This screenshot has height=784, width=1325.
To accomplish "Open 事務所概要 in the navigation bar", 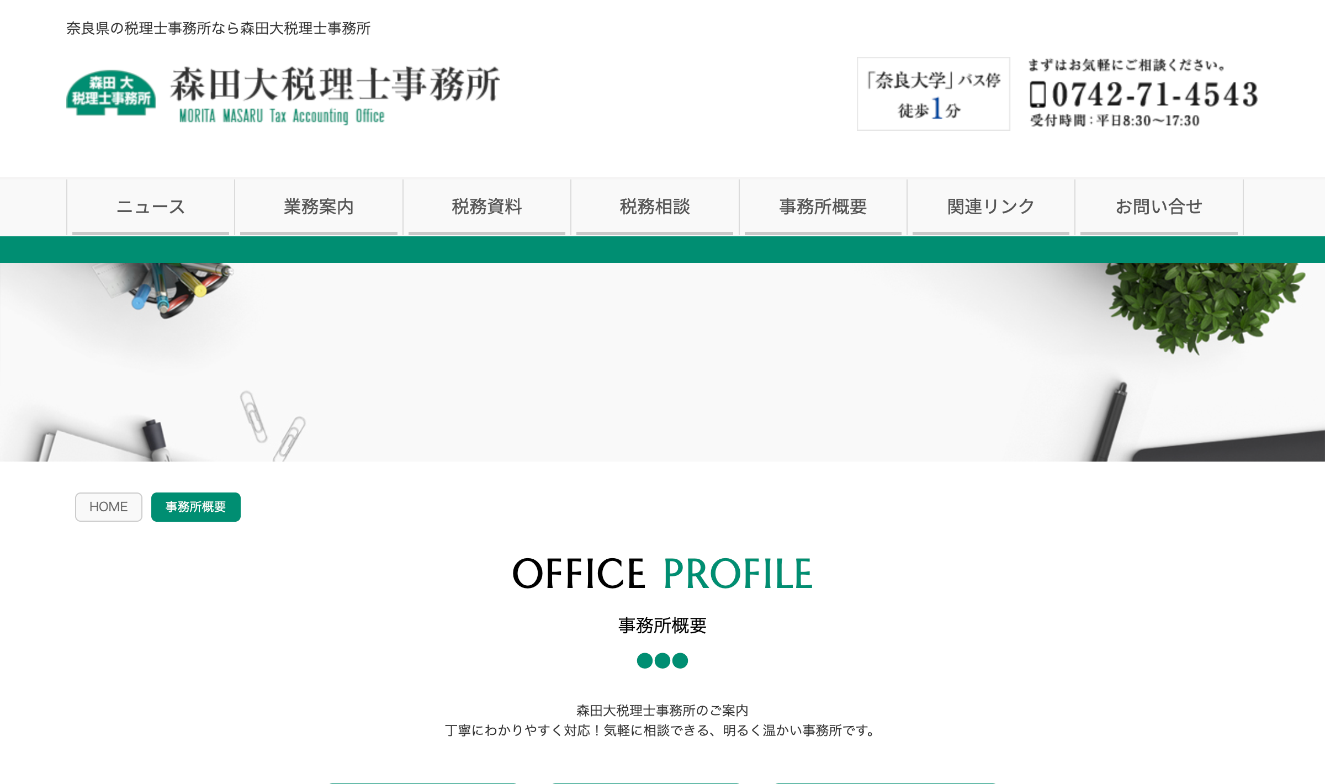I will tap(823, 206).
